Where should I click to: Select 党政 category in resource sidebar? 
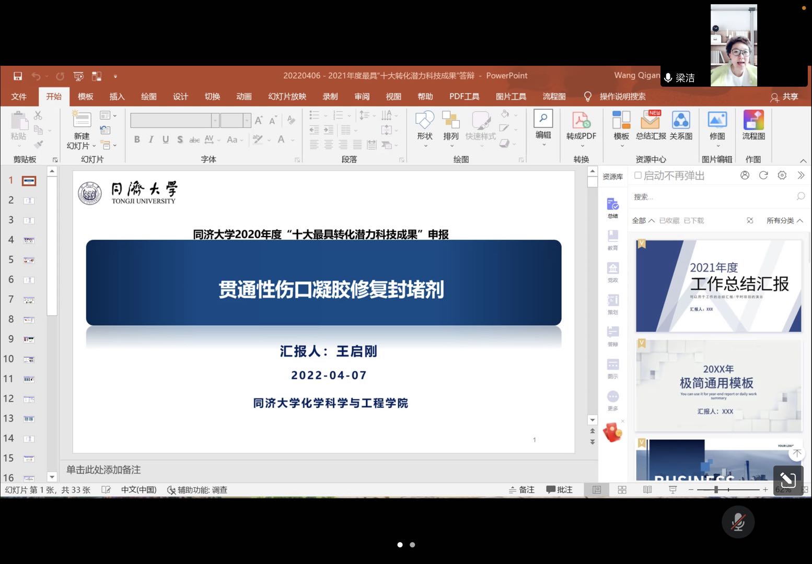pos(613,273)
